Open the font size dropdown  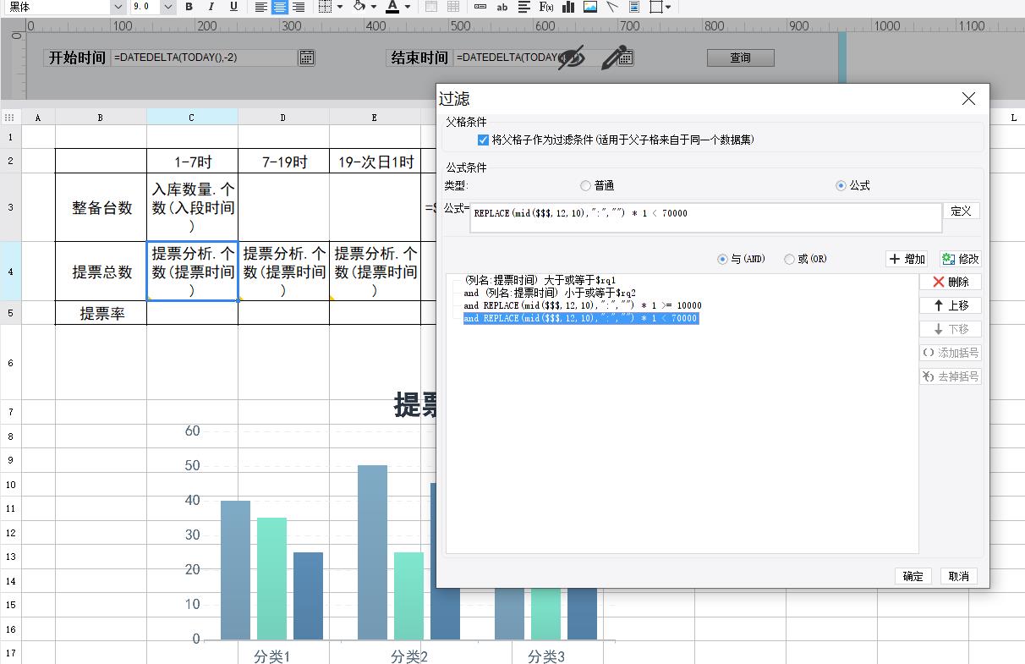[x=167, y=7]
